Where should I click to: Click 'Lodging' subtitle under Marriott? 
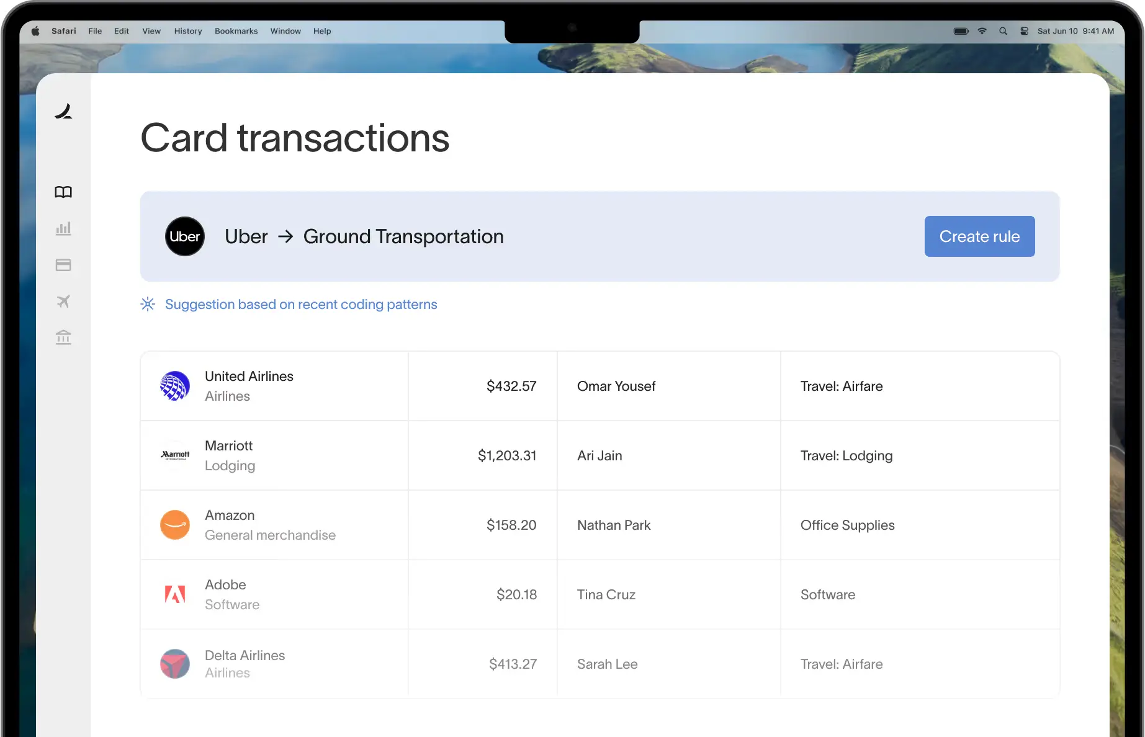230,465
